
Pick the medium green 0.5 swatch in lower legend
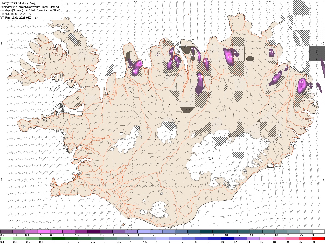point(33,239)
